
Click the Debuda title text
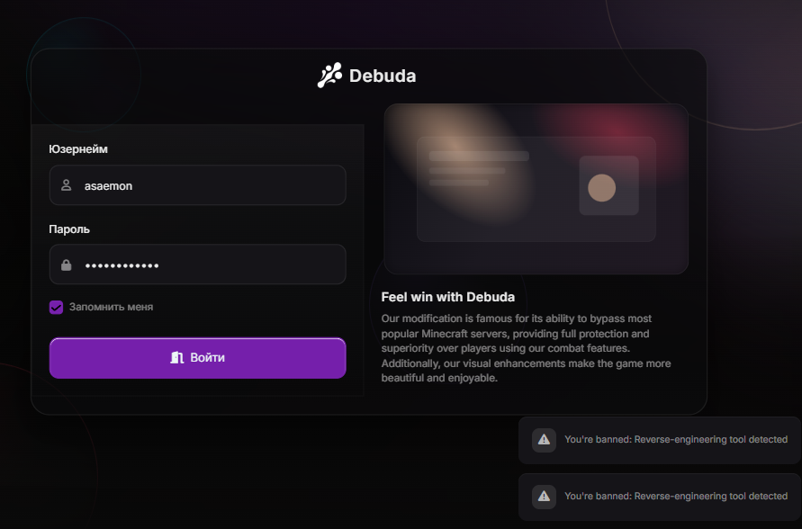tap(383, 76)
